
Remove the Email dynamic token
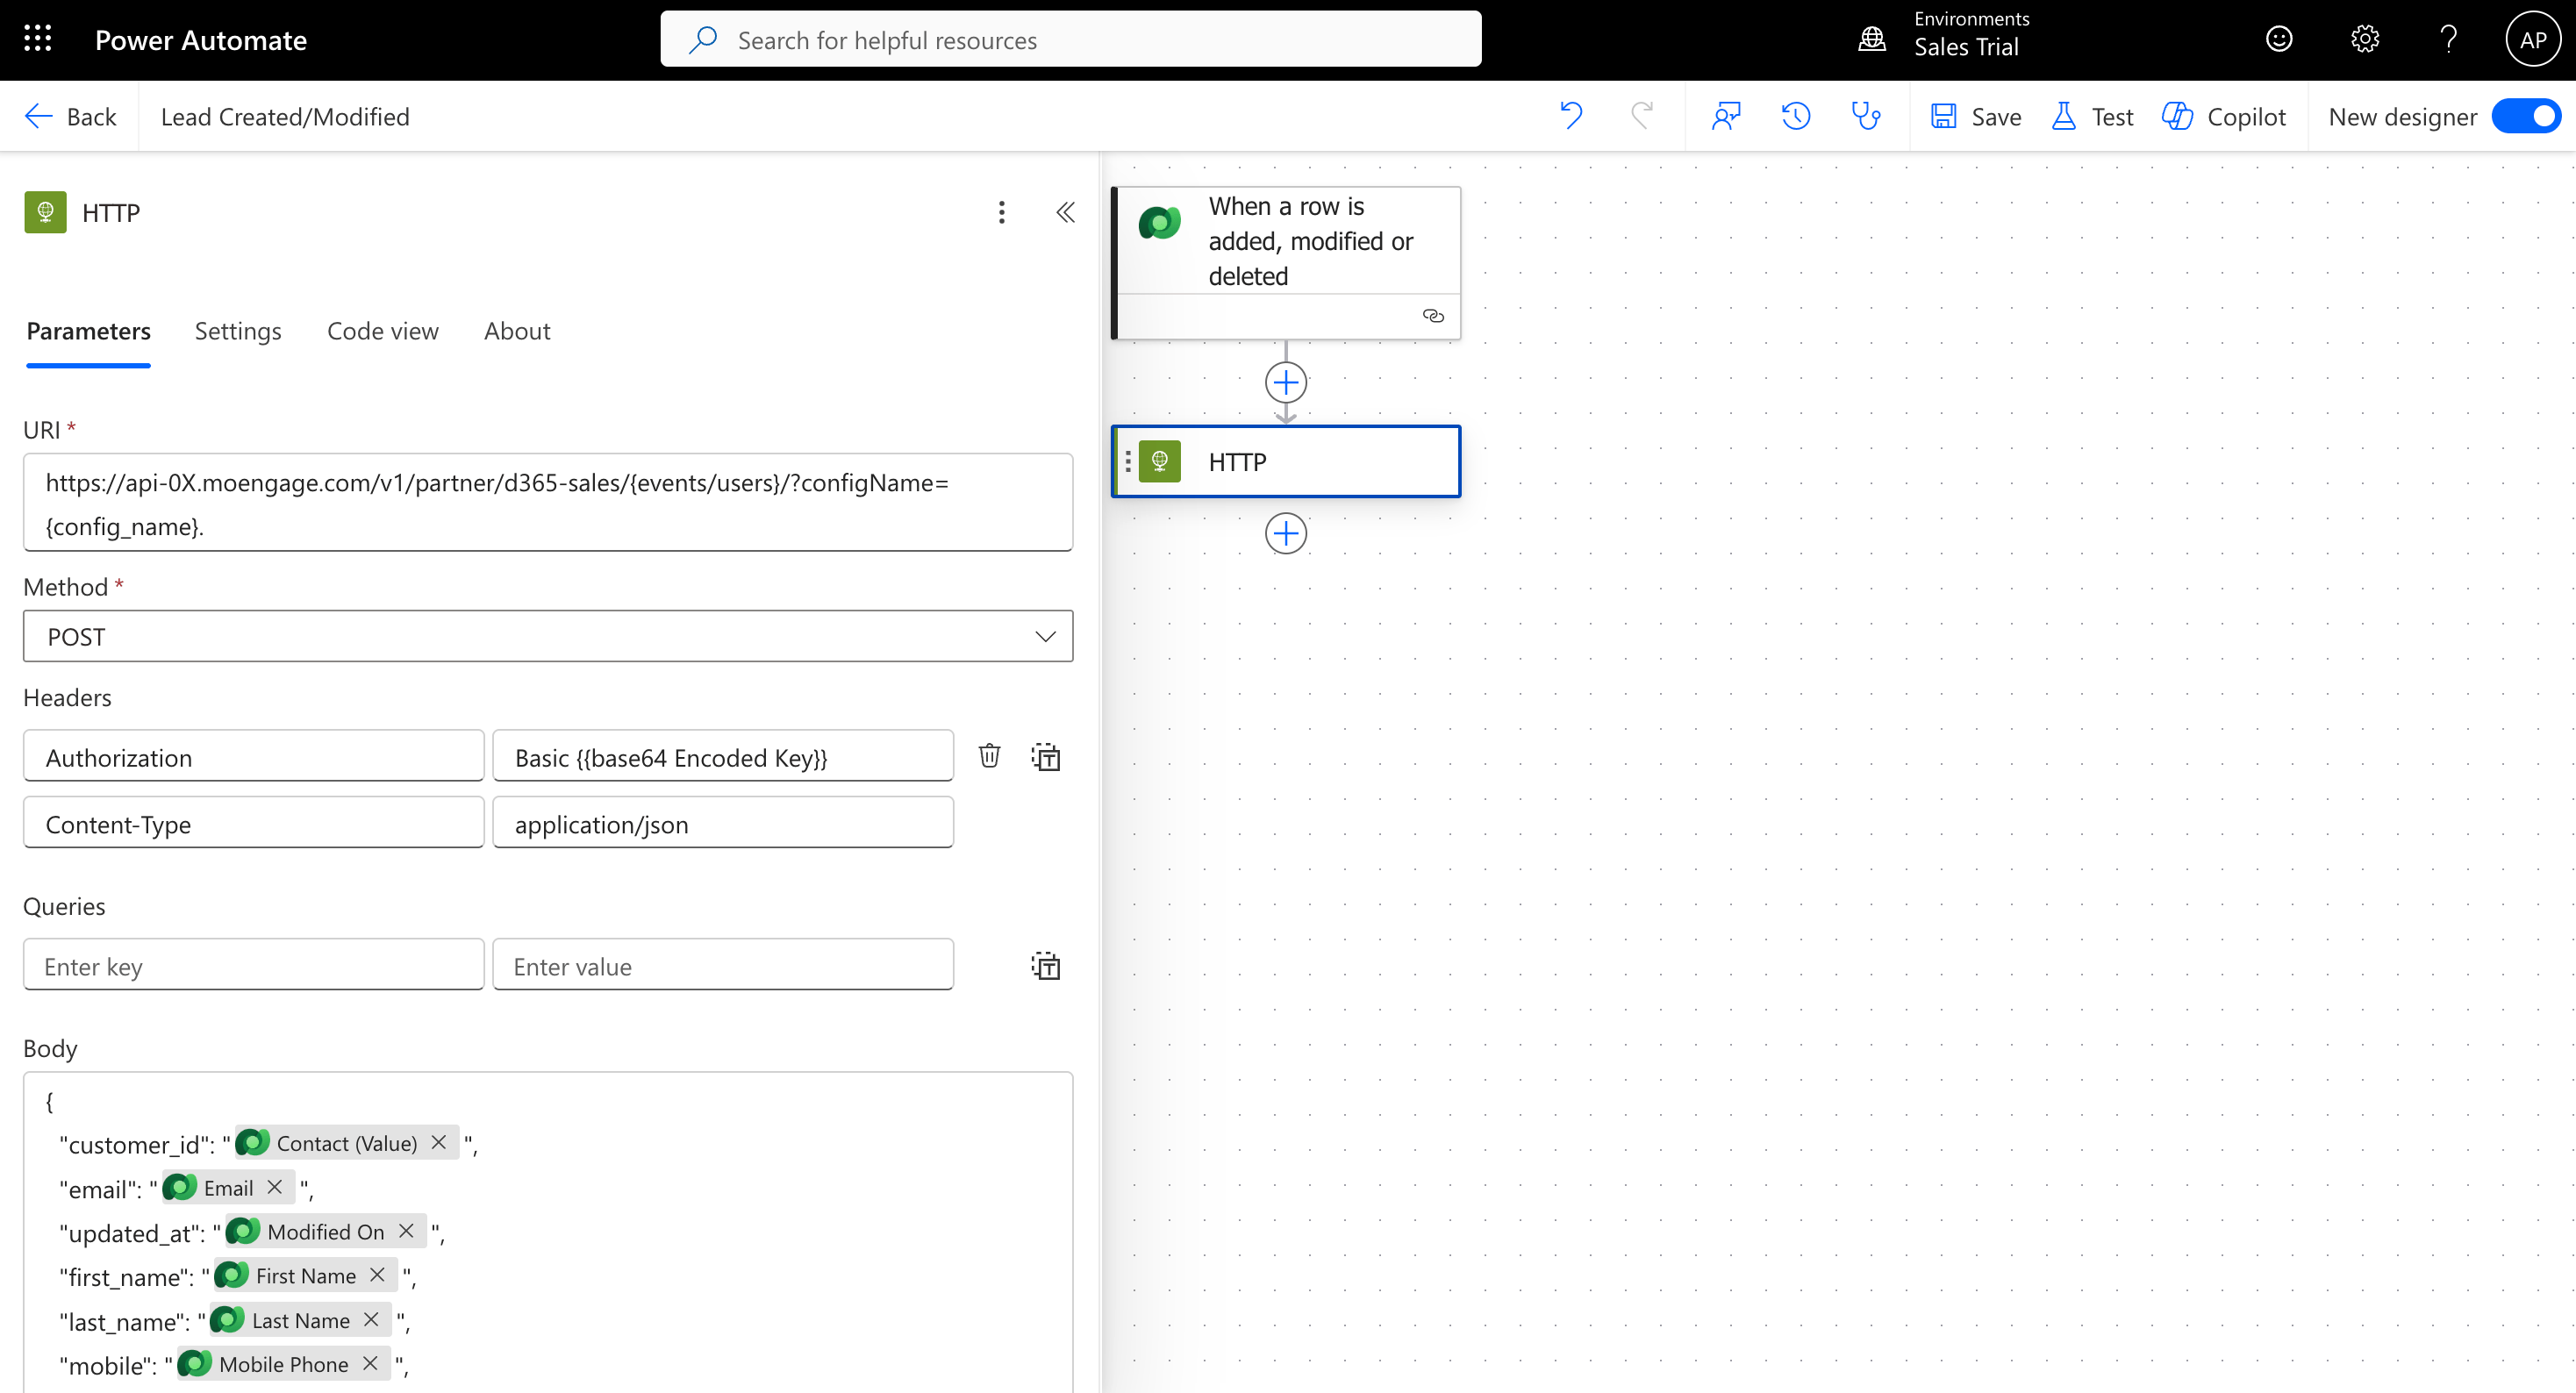pos(275,1187)
